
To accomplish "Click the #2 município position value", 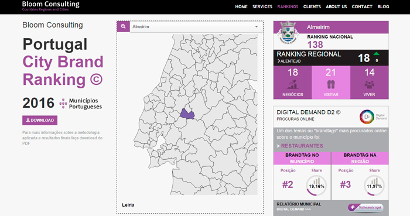I will pyautogui.click(x=288, y=184).
